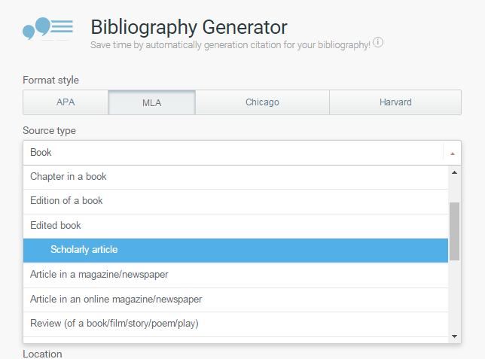Choose Article in a magazine/newspaper
This screenshot has width=485, height=359.
(x=236, y=275)
